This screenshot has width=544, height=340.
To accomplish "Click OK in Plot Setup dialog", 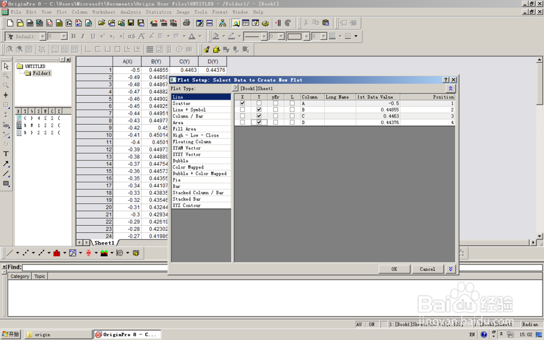I will pos(394,269).
